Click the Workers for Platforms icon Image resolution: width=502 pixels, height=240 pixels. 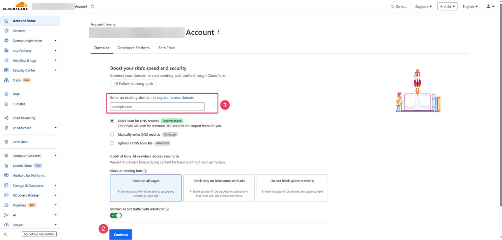[6, 176]
